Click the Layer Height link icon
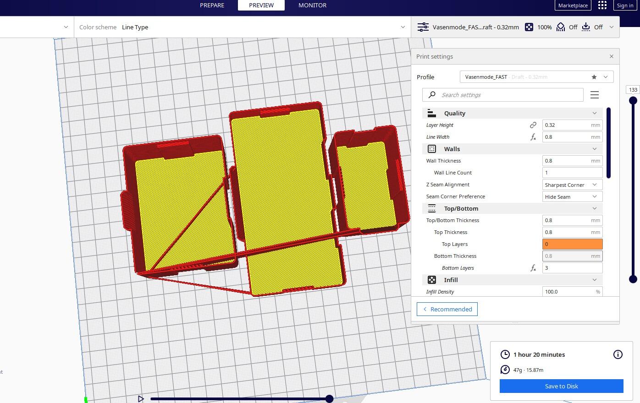 coord(533,125)
